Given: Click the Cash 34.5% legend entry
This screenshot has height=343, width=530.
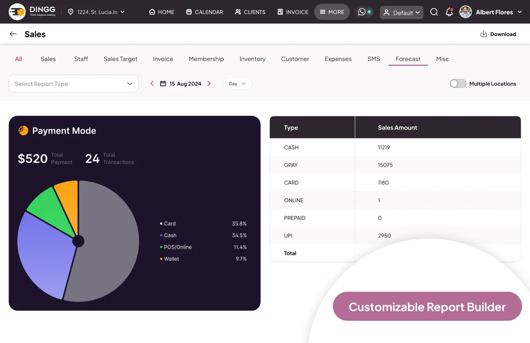Looking at the screenshot, I should [203, 235].
